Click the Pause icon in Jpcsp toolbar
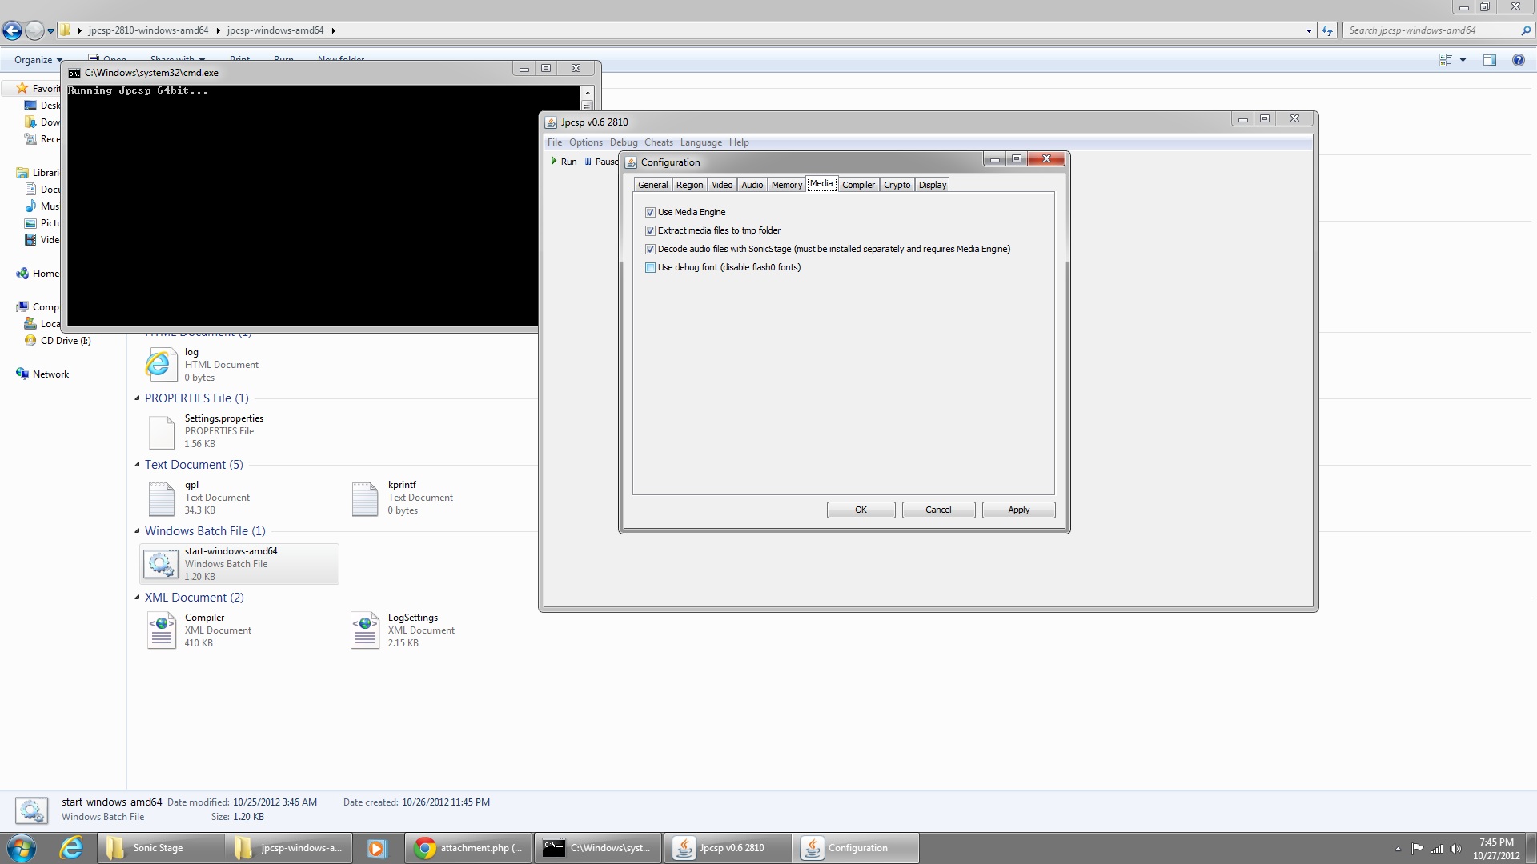1537x864 pixels. [588, 162]
